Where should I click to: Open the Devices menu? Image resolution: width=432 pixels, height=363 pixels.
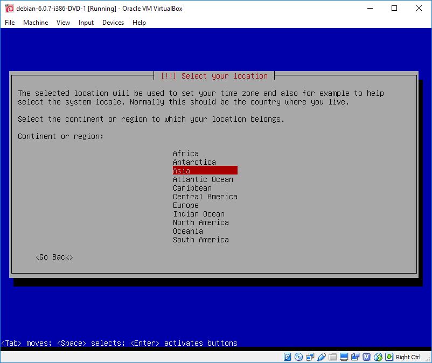click(113, 23)
